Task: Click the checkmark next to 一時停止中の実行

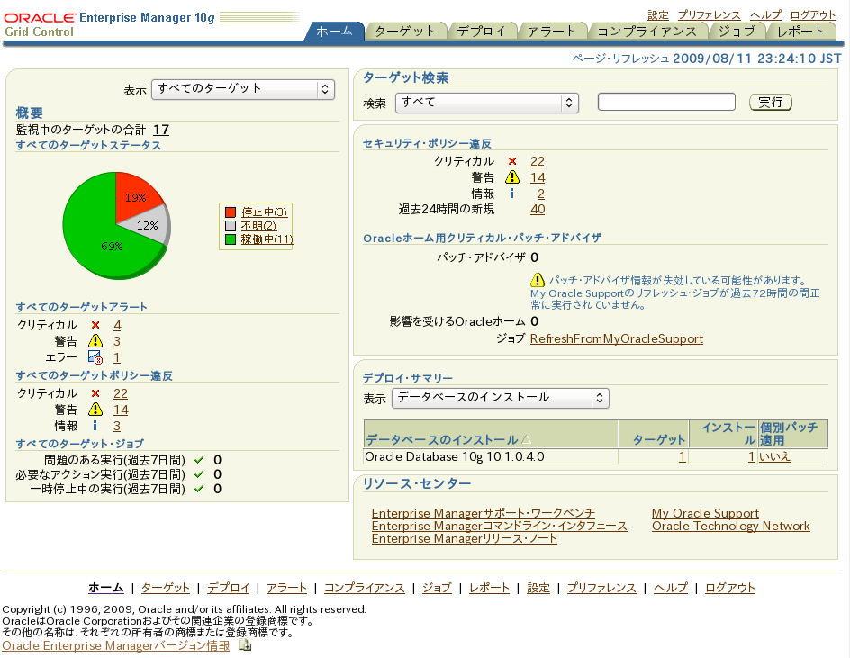Action: [199, 489]
